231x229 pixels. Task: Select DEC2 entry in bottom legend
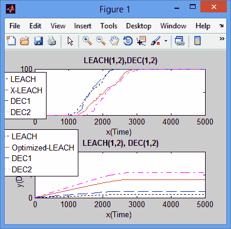click(22, 169)
